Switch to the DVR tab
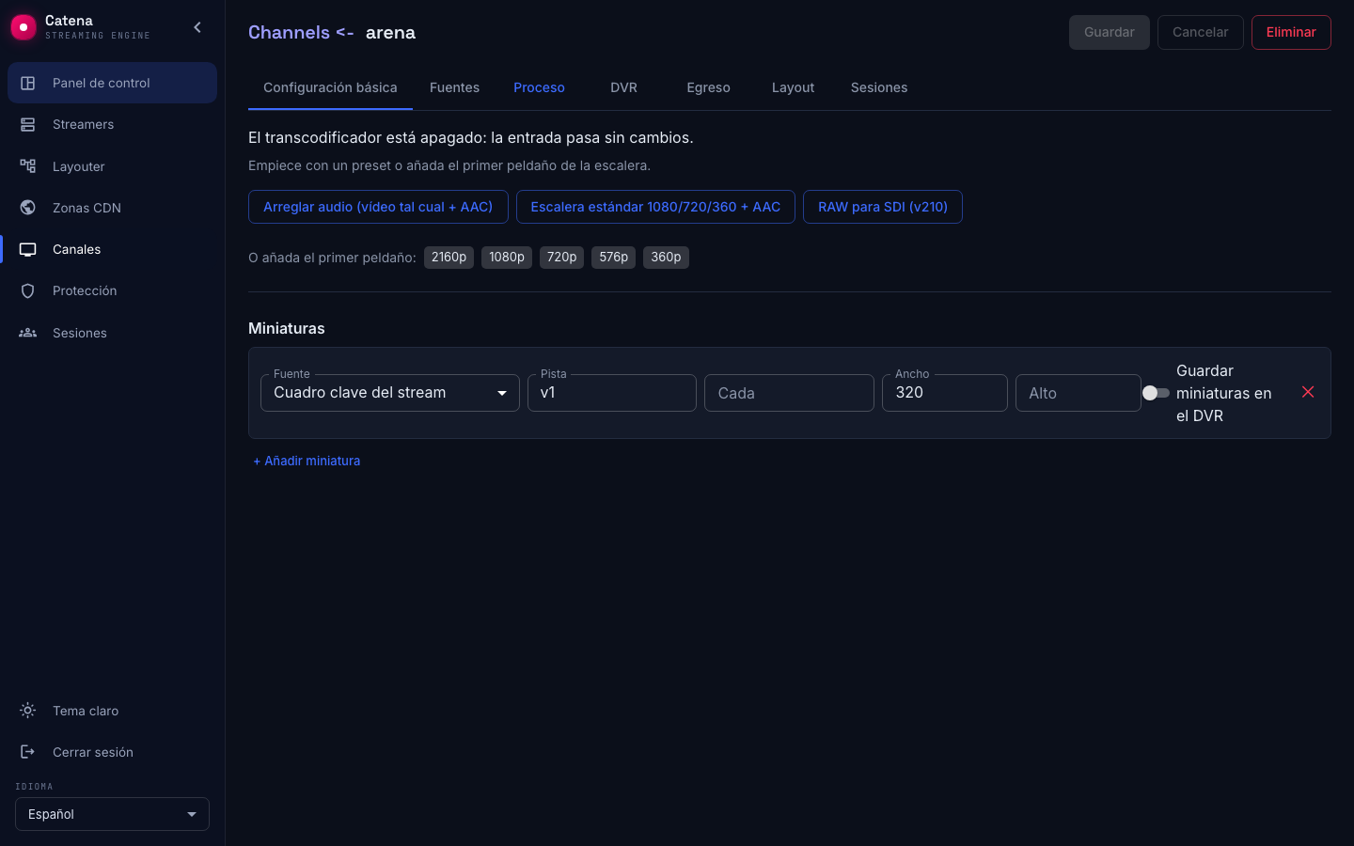Image resolution: width=1354 pixels, height=846 pixels. [623, 87]
